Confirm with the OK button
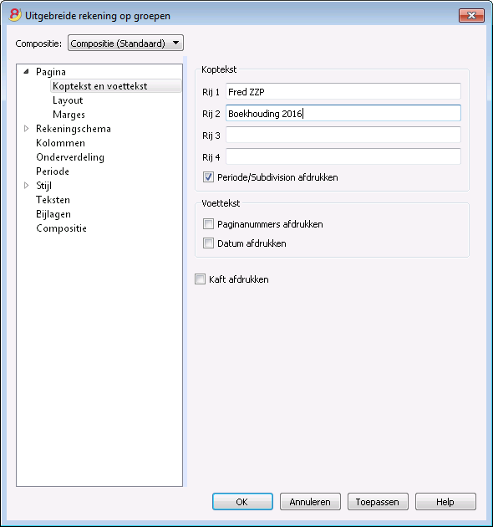 coord(242,501)
